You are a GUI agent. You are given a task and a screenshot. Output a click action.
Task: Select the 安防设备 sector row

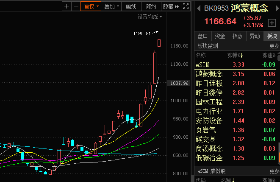click(x=236, y=120)
